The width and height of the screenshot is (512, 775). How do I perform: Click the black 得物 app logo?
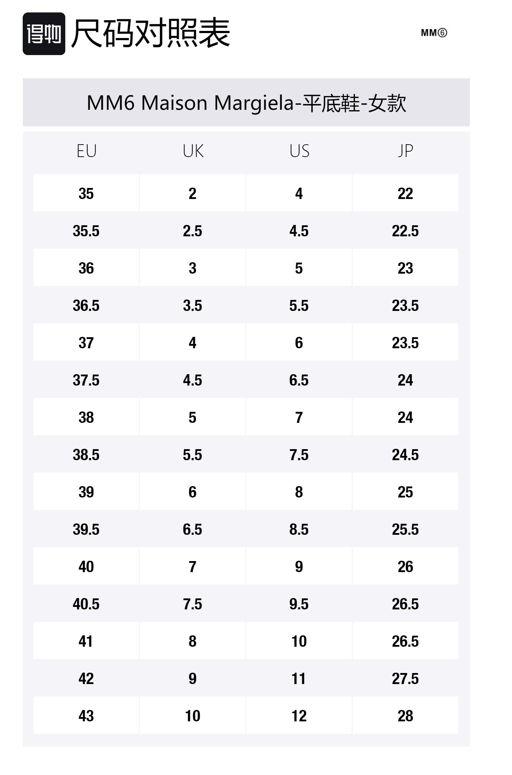click(44, 34)
